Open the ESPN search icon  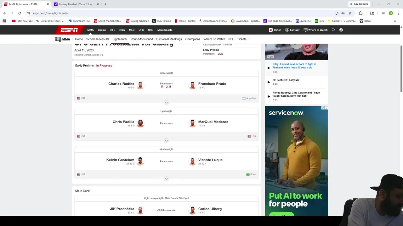pyautogui.click(x=333, y=30)
